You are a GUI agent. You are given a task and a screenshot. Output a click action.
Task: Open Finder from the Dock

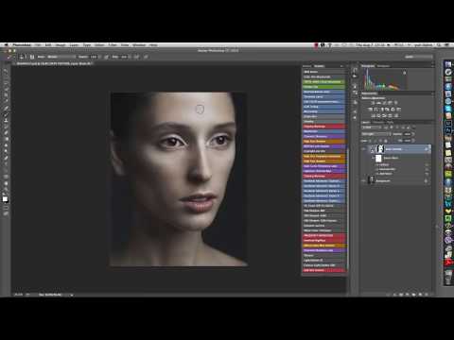pos(448,64)
